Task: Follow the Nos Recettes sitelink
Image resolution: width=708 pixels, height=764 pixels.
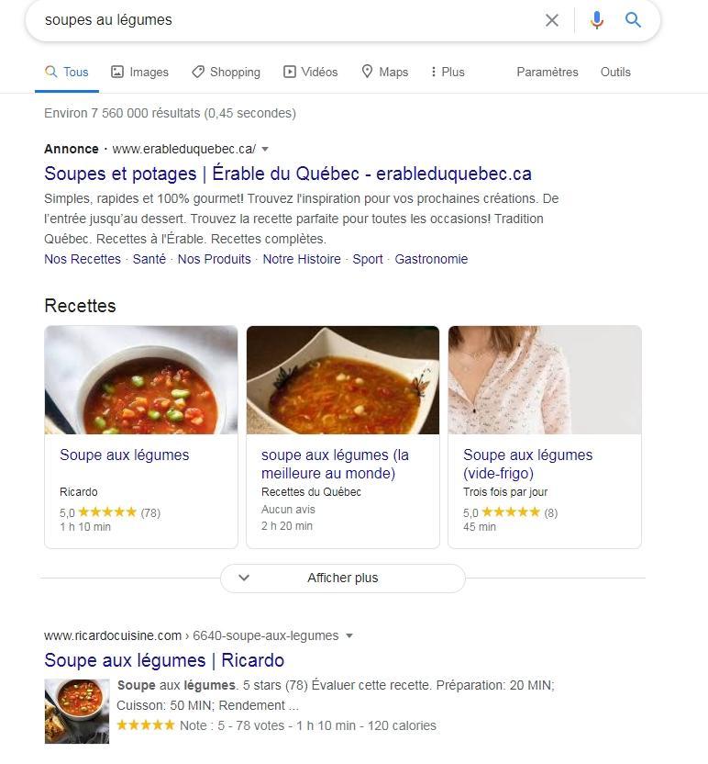Action: (x=83, y=259)
